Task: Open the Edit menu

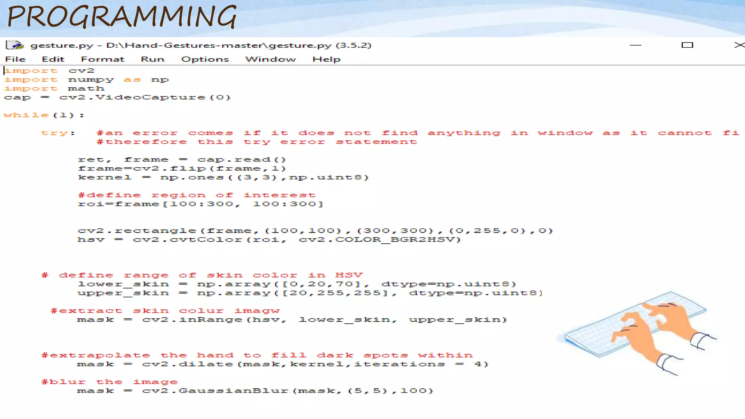Action: coord(53,59)
